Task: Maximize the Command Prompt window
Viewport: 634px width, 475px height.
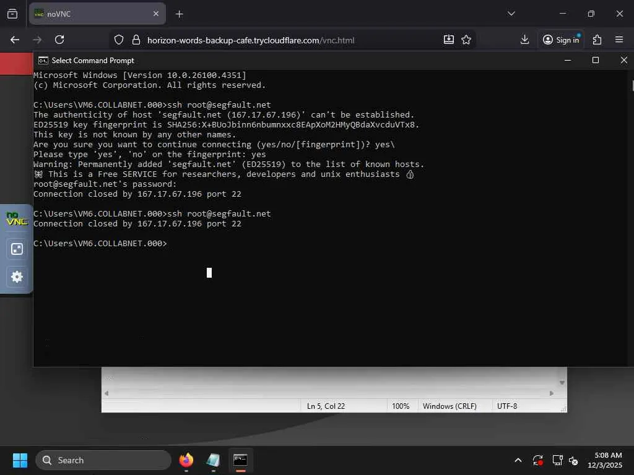Action: point(595,60)
